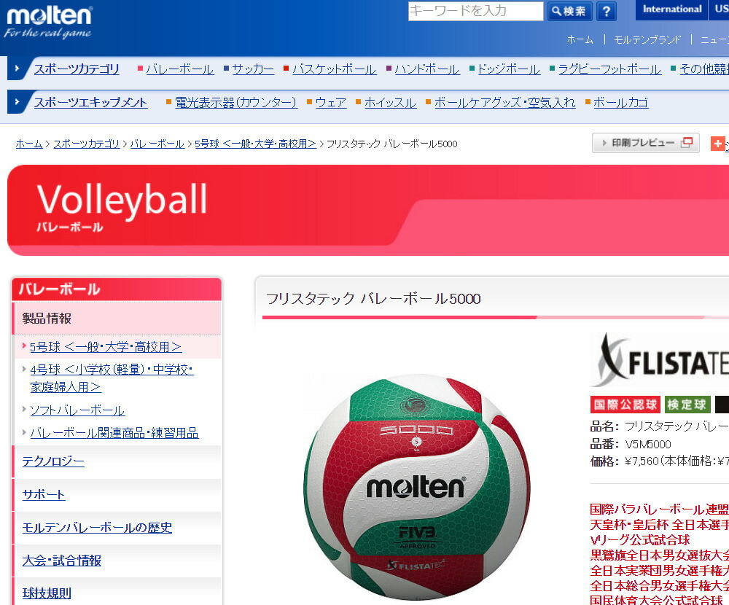Open the スポーツエキップメント menu heading
This screenshot has height=605, width=729.
pyautogui.click(x=90, y=102)
